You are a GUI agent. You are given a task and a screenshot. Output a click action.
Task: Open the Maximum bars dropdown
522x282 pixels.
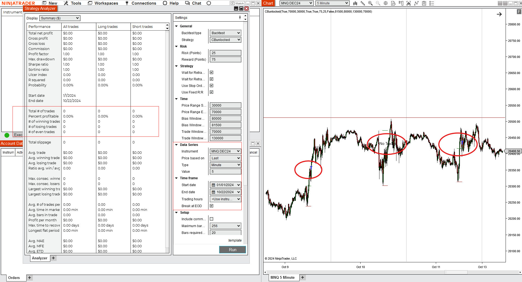click(225, 226)
